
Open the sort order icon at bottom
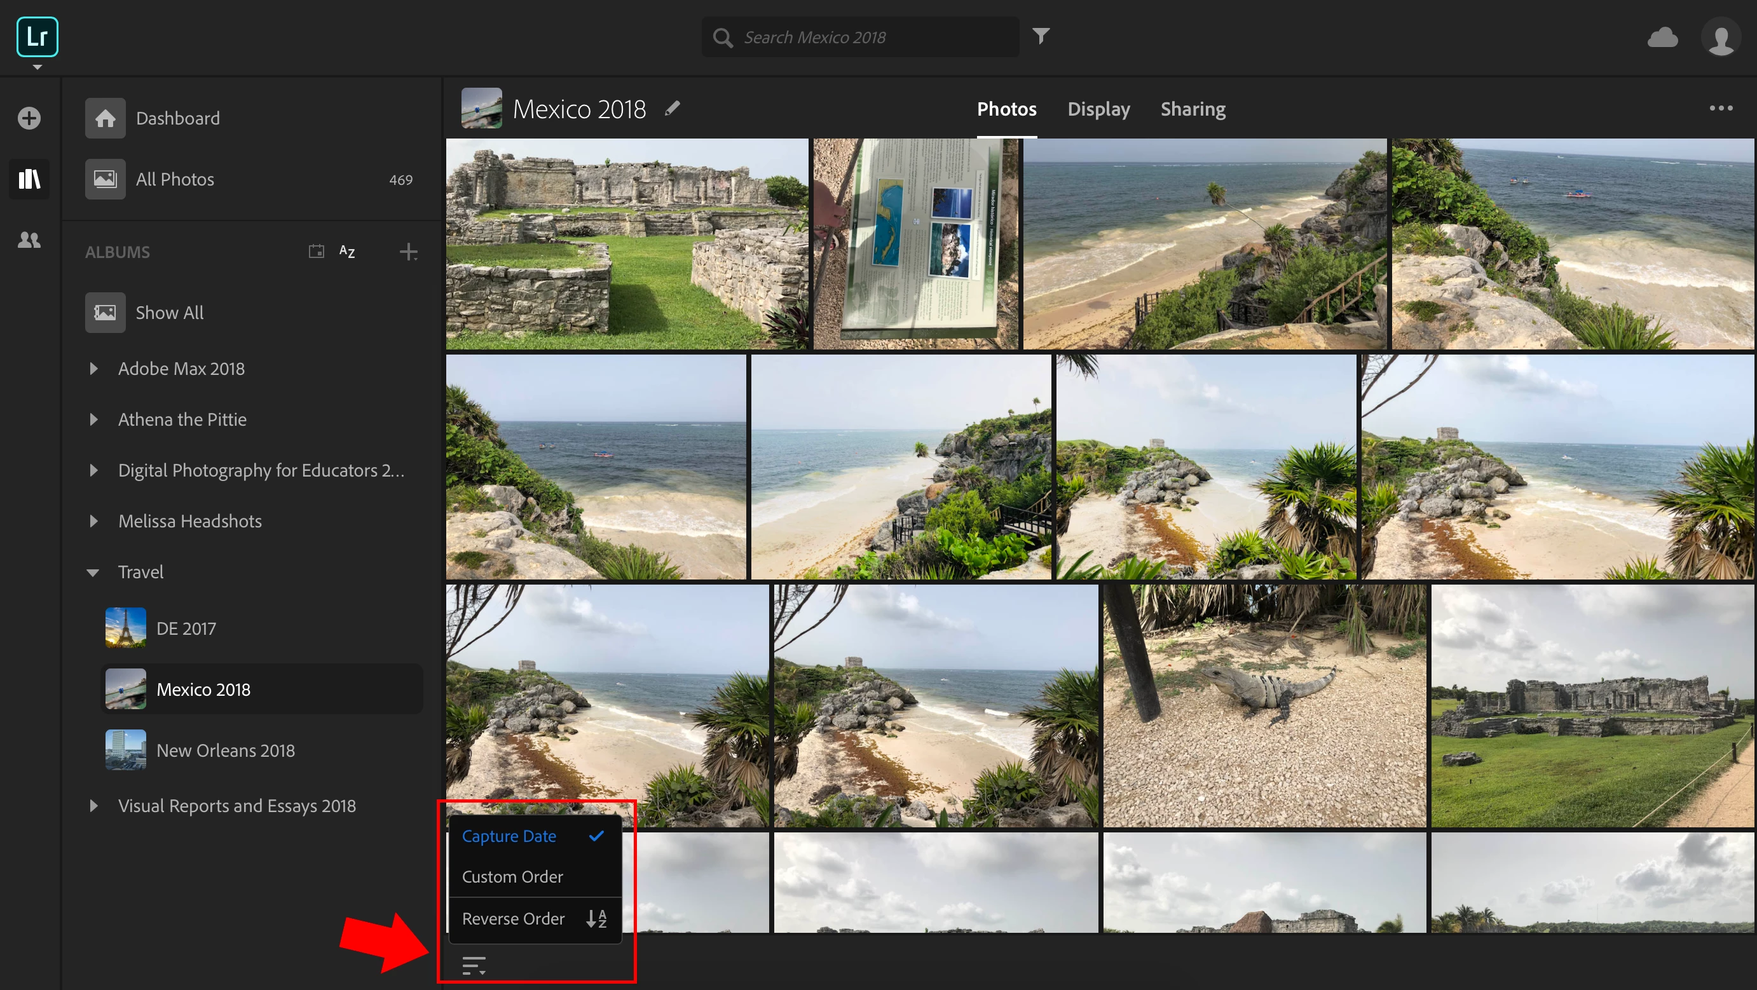(474, 965)
